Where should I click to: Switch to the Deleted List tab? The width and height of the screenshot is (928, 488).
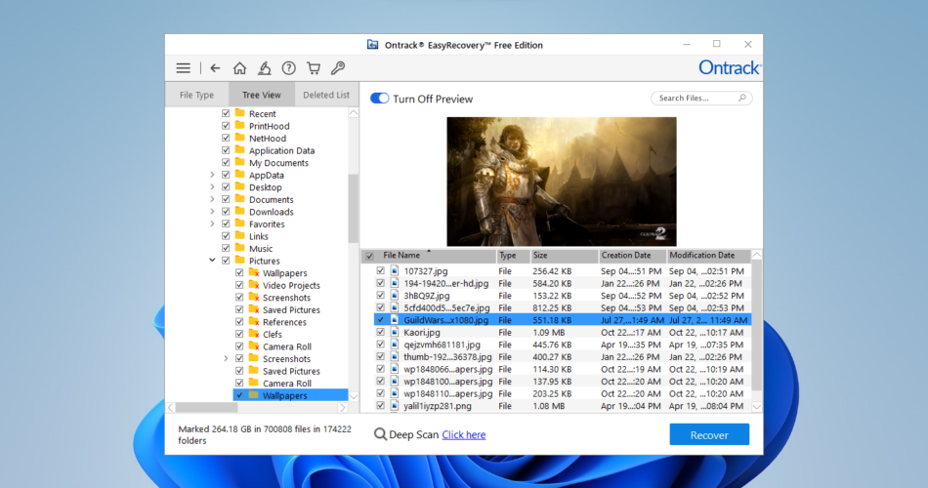(x=325, y=95)
